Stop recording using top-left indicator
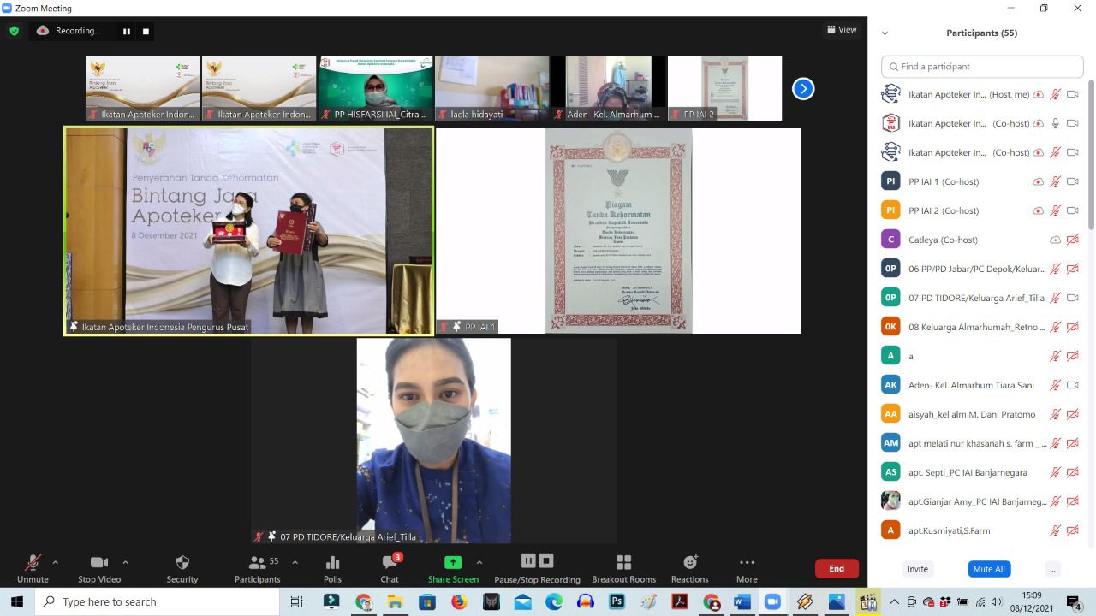Viewport: 1096px width, 616px height. (146, 32)
